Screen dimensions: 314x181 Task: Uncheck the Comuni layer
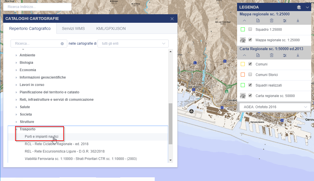(250, 64)
